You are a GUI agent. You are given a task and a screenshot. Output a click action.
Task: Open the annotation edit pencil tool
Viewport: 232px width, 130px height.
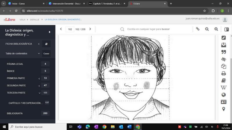[x=224, y=38]
